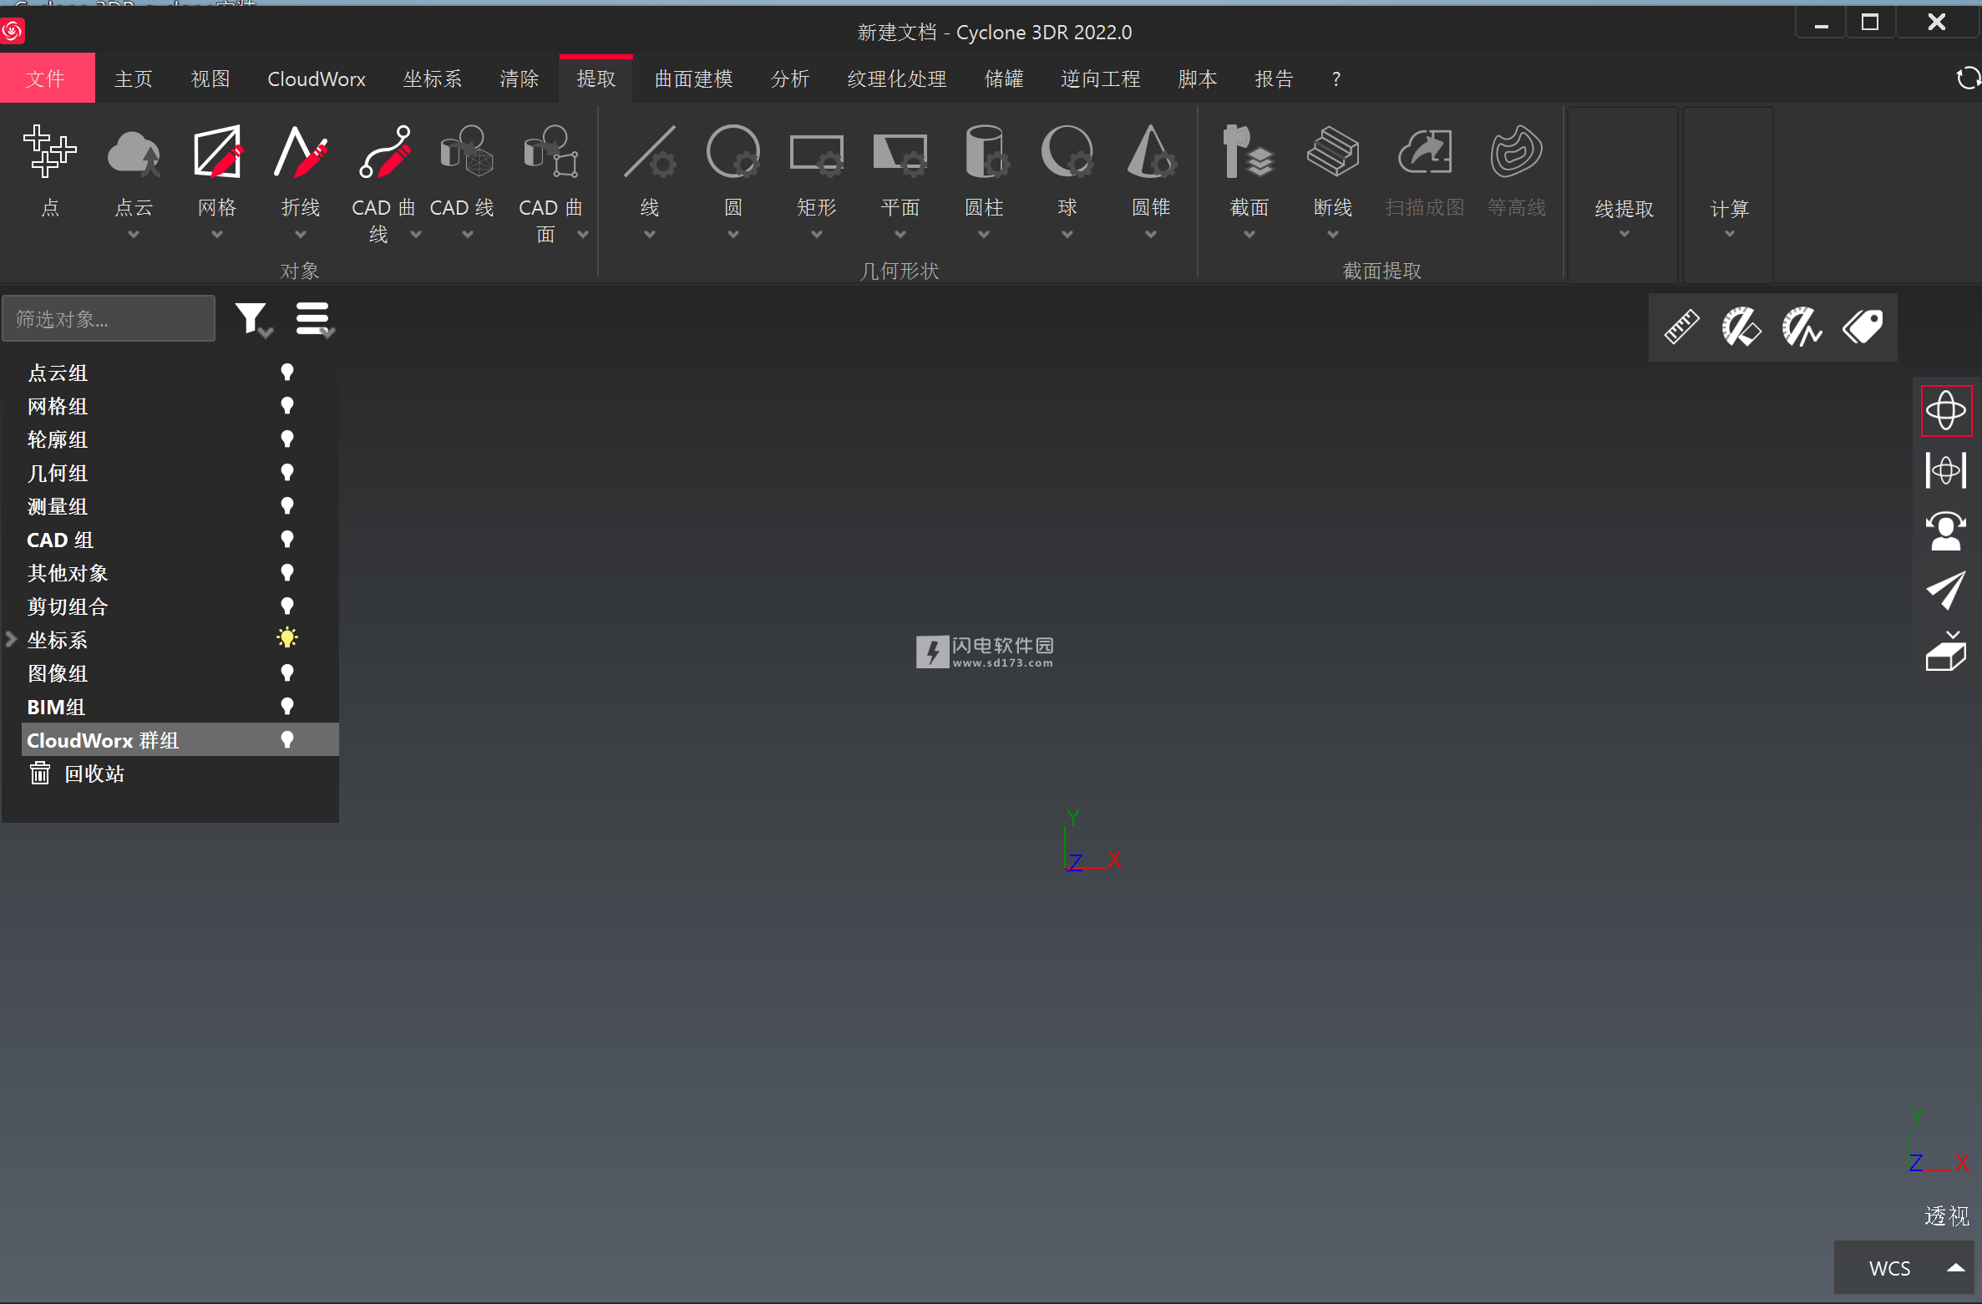Switch to the 主页 home tab
This screenshot has width=1982, height=1304.
coord(134,79)
